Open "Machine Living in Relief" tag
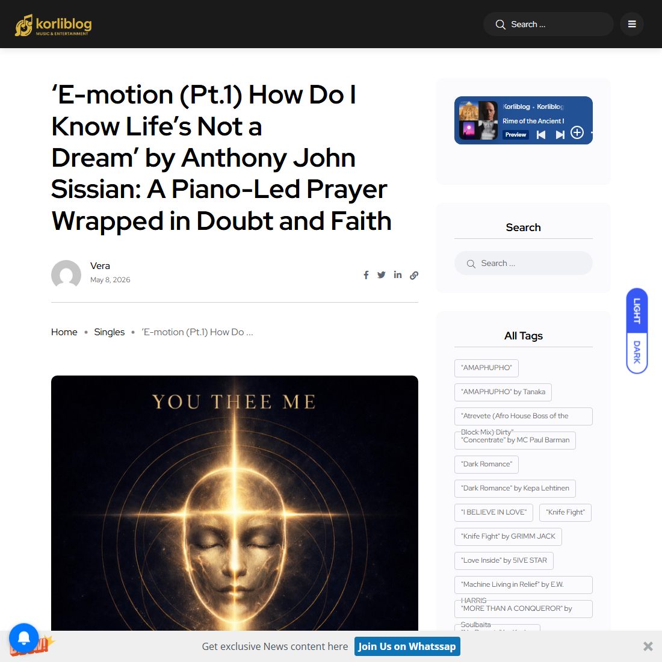The image size is (662, 662). coord(523,585)
